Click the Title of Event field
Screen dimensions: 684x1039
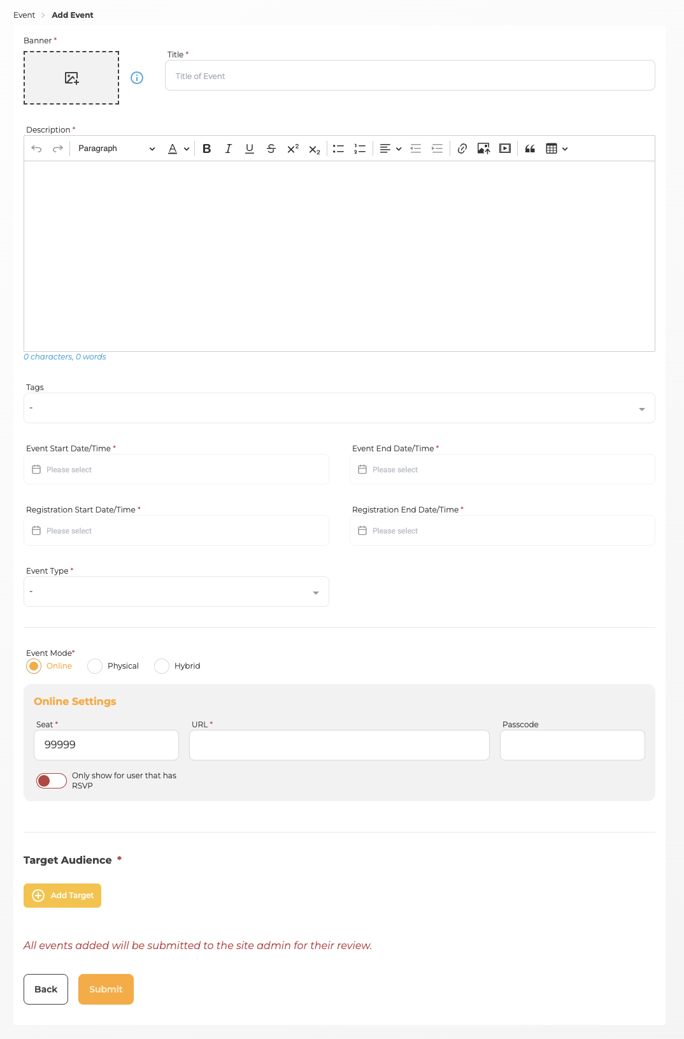pyautogui.click(x=410, y=76)
